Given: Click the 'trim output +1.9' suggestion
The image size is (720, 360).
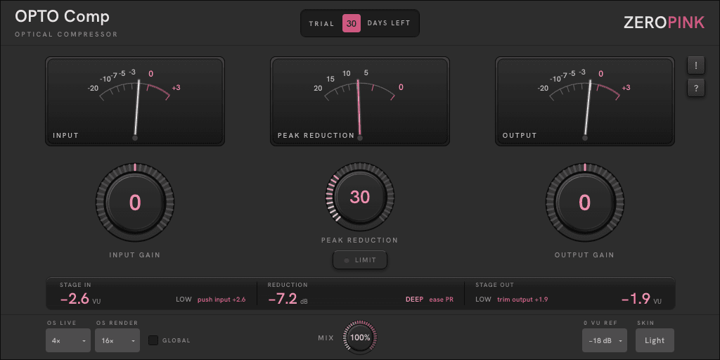Looking at the screenshot, I should (x=522, y=300).
